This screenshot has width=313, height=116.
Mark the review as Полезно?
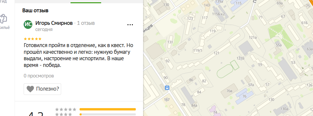(x=42, y=89)
